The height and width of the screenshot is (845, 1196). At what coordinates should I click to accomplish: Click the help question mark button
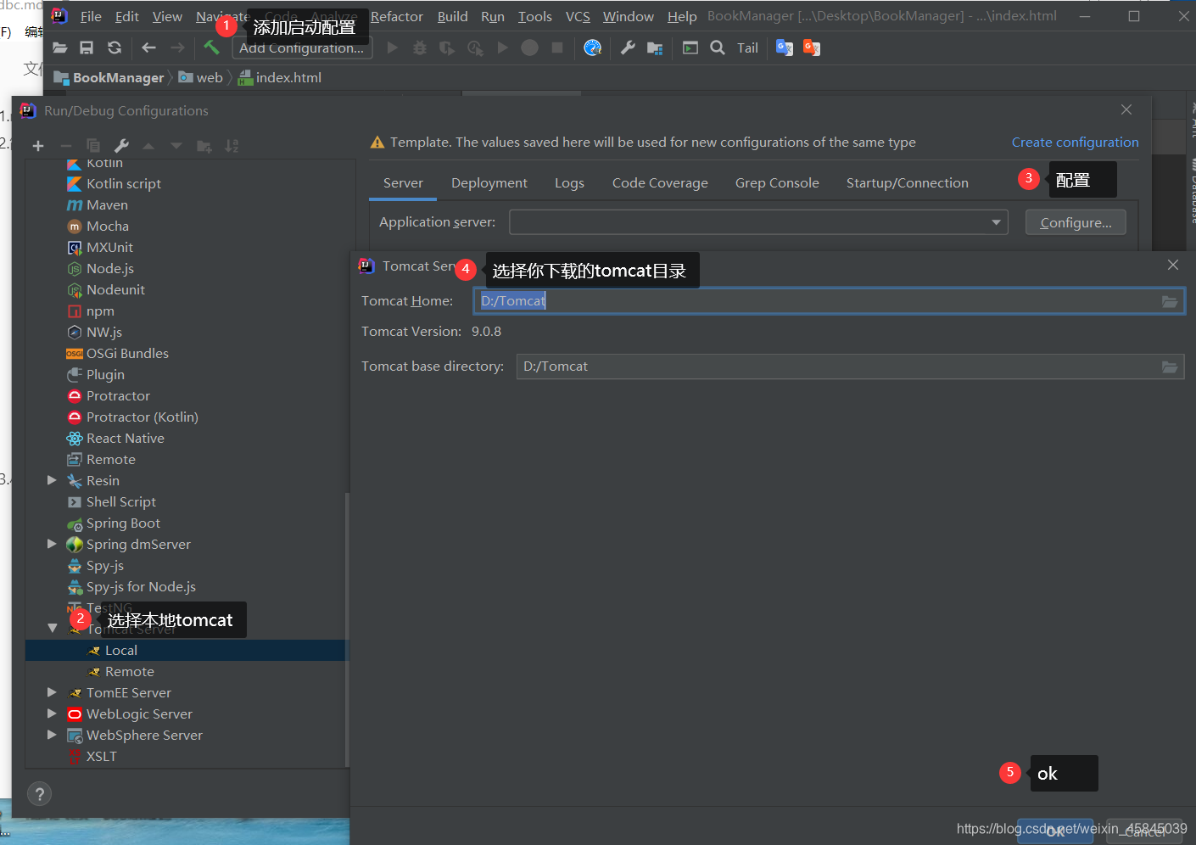(x=39, y=794)
